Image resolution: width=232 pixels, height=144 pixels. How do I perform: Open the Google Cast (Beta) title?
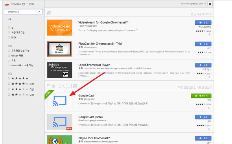[x=90, y=117]
